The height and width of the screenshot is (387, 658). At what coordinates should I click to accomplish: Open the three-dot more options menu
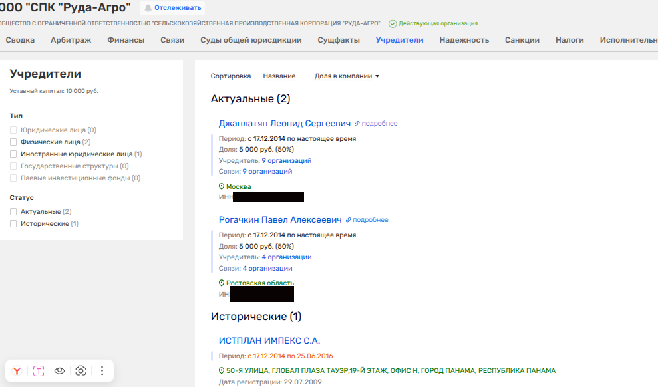pos(102,371)
